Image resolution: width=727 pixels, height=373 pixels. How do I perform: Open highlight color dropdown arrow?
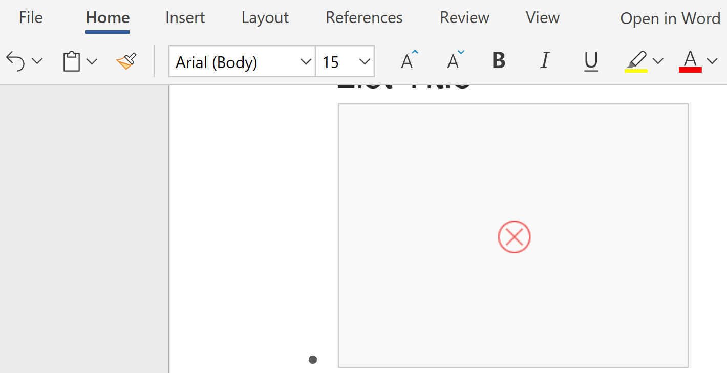(x=658, y=62)
